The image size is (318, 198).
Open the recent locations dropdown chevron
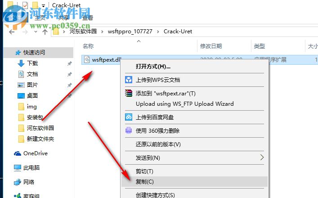click(36, 31)
